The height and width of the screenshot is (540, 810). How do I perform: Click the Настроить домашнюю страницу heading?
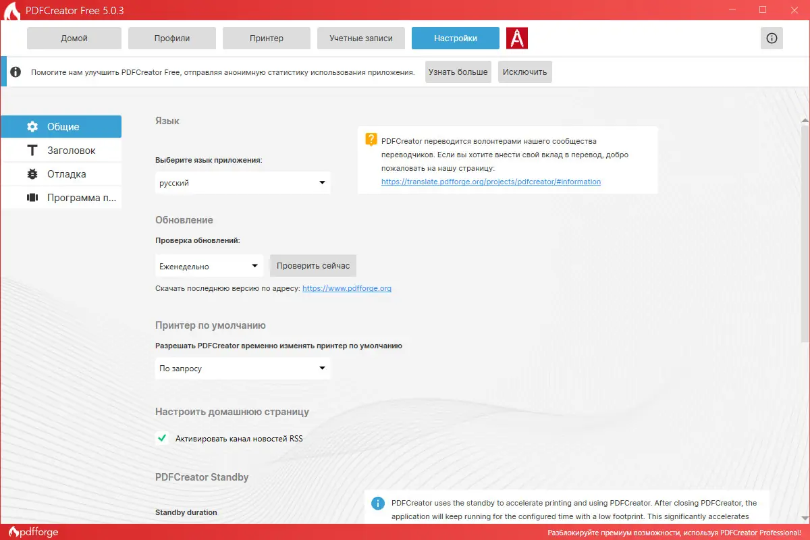(232, 412)
